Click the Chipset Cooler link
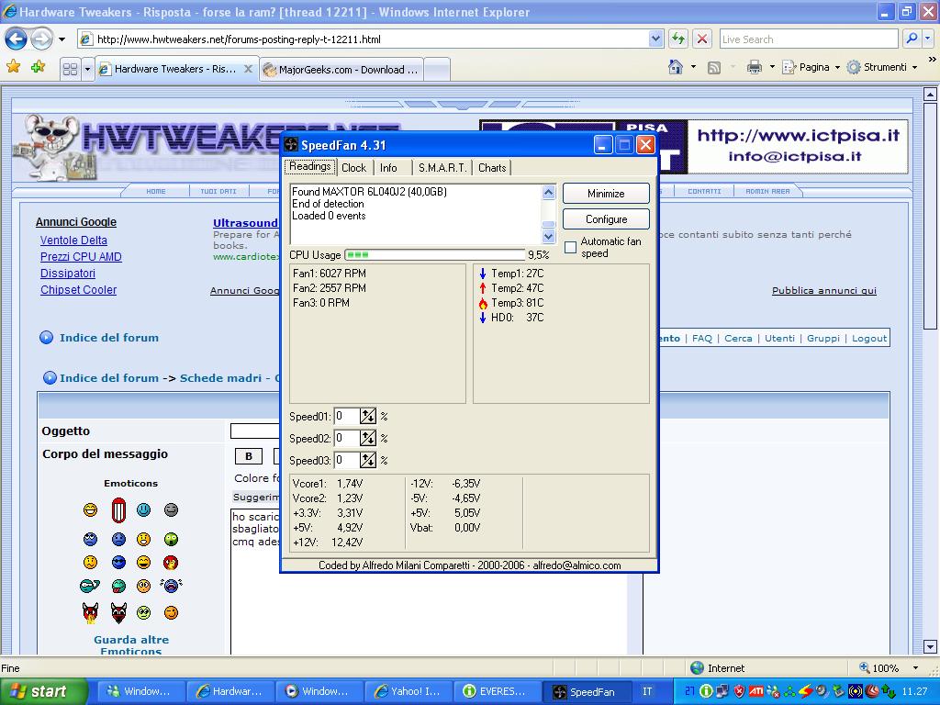940x705 pixels. coord(79,289)
